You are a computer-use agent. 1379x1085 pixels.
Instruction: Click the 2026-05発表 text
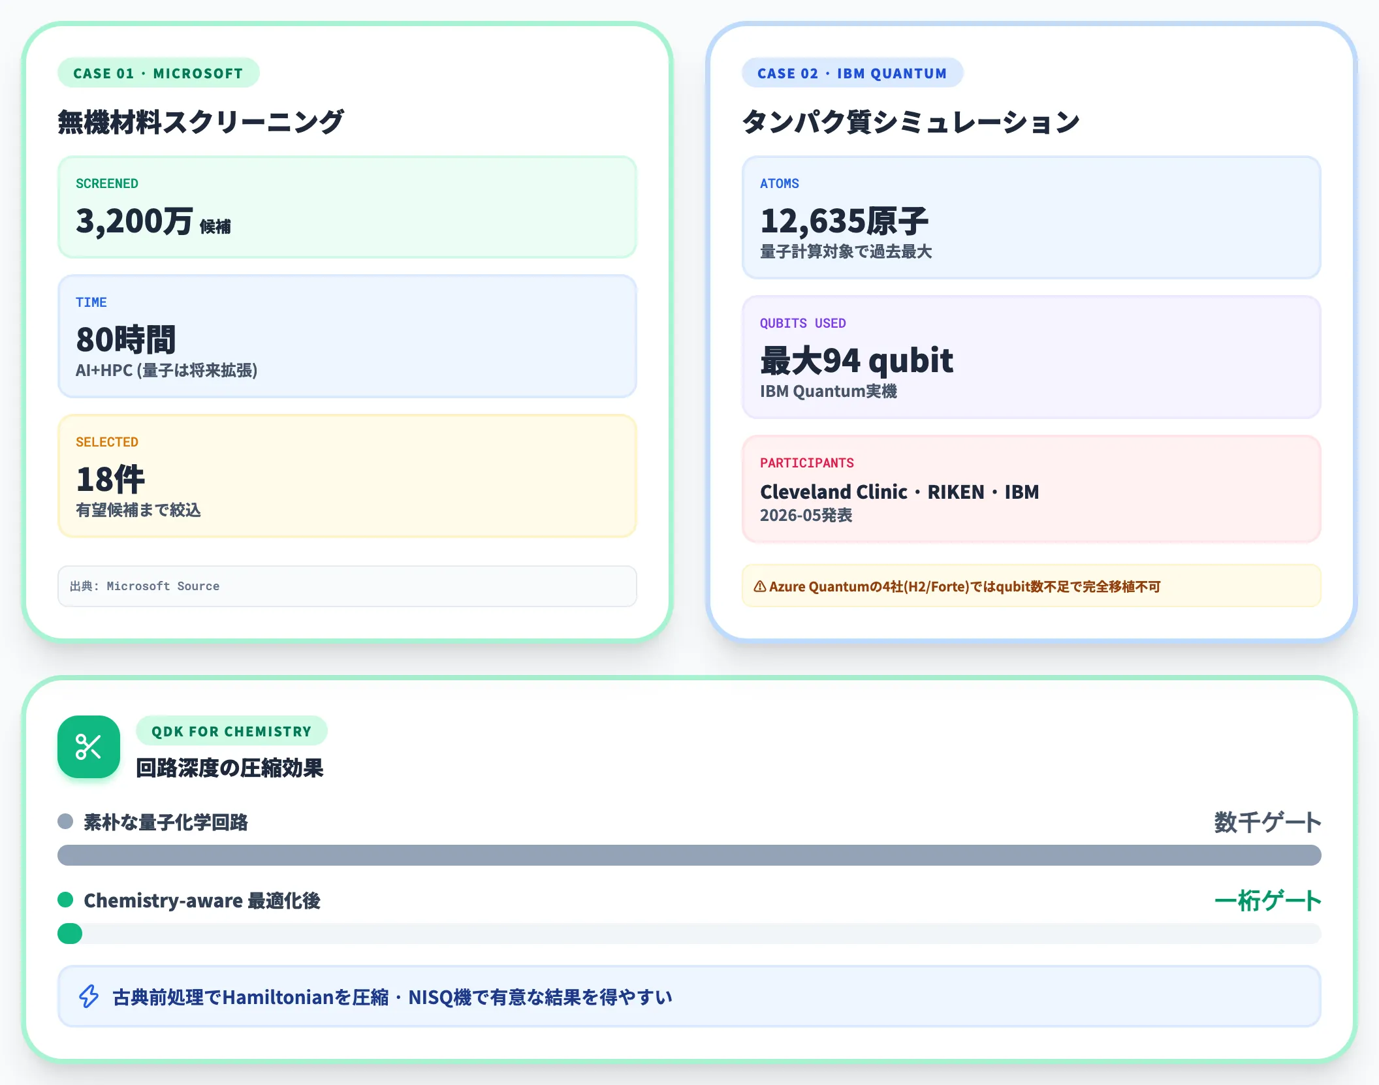pyautogui.click(x=806, y=515)
